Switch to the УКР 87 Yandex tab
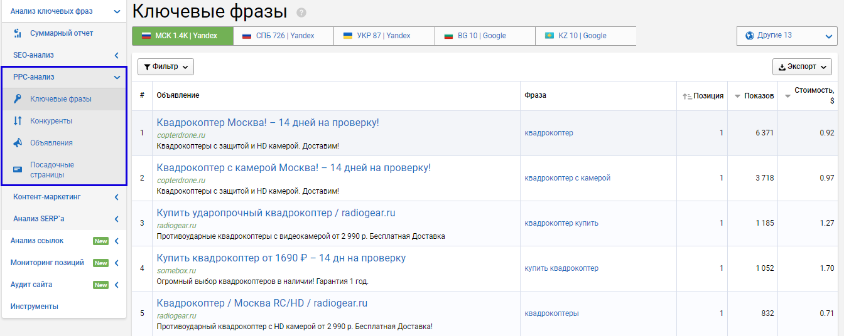The image size is (844, 336). pos(384,36)
